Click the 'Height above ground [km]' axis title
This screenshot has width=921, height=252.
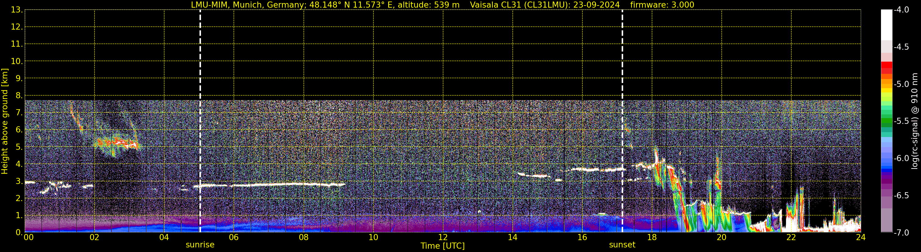(5, 121)
